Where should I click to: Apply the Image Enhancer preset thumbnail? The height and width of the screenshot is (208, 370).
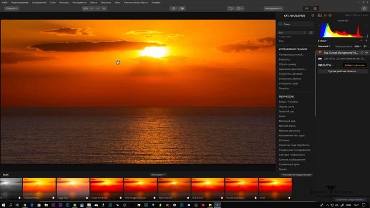pos(106,189)
